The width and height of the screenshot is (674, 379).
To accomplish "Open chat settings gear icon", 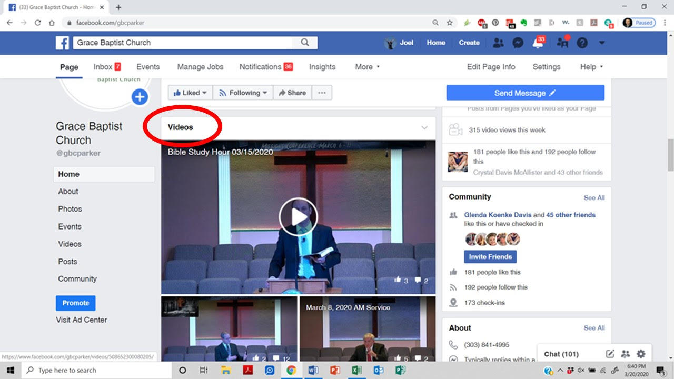I will 641,354.
